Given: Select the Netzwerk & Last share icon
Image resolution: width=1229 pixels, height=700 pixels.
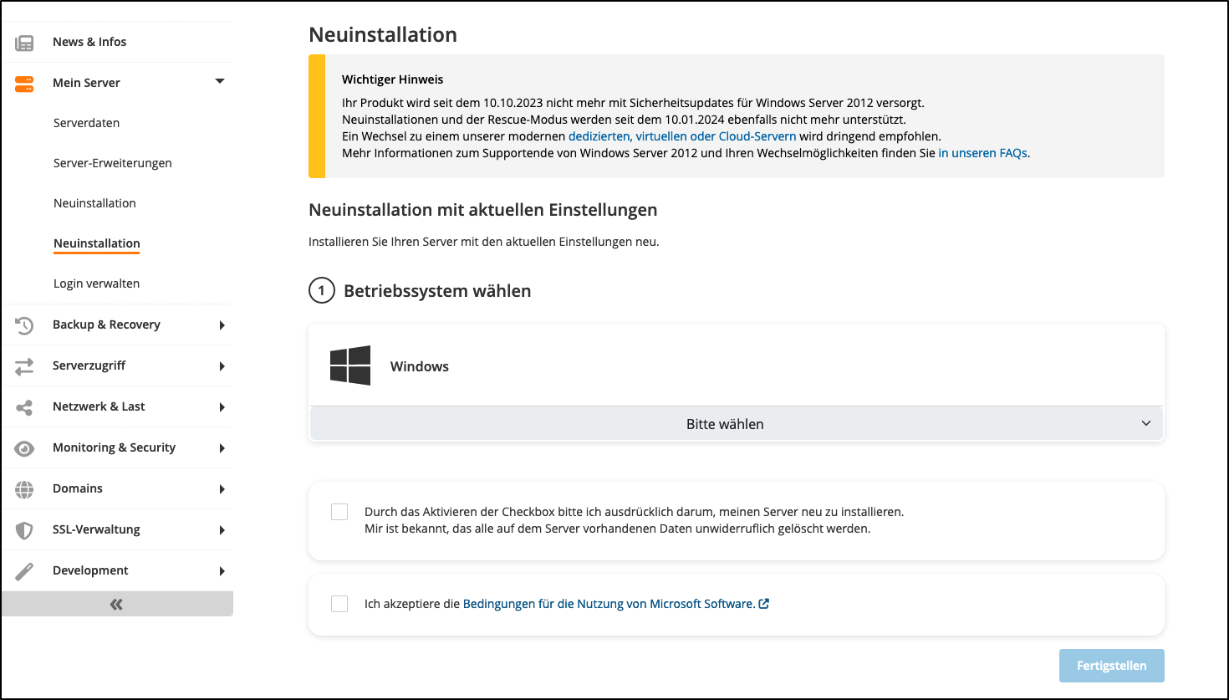Looking at the screenshot, I should 25,406.
